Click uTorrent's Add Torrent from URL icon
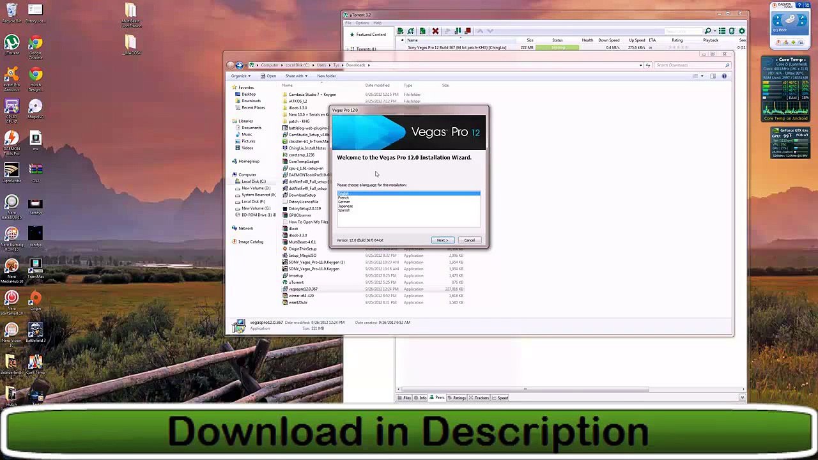The image size is (818, 460). click(411, 31)
